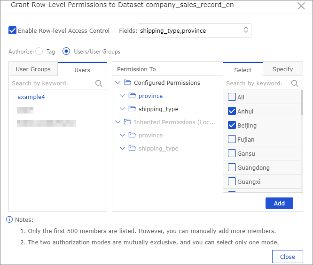This screenshot has height=265, width=313.
Task: Select user example4 in the list
Action: tap(31, 97)
